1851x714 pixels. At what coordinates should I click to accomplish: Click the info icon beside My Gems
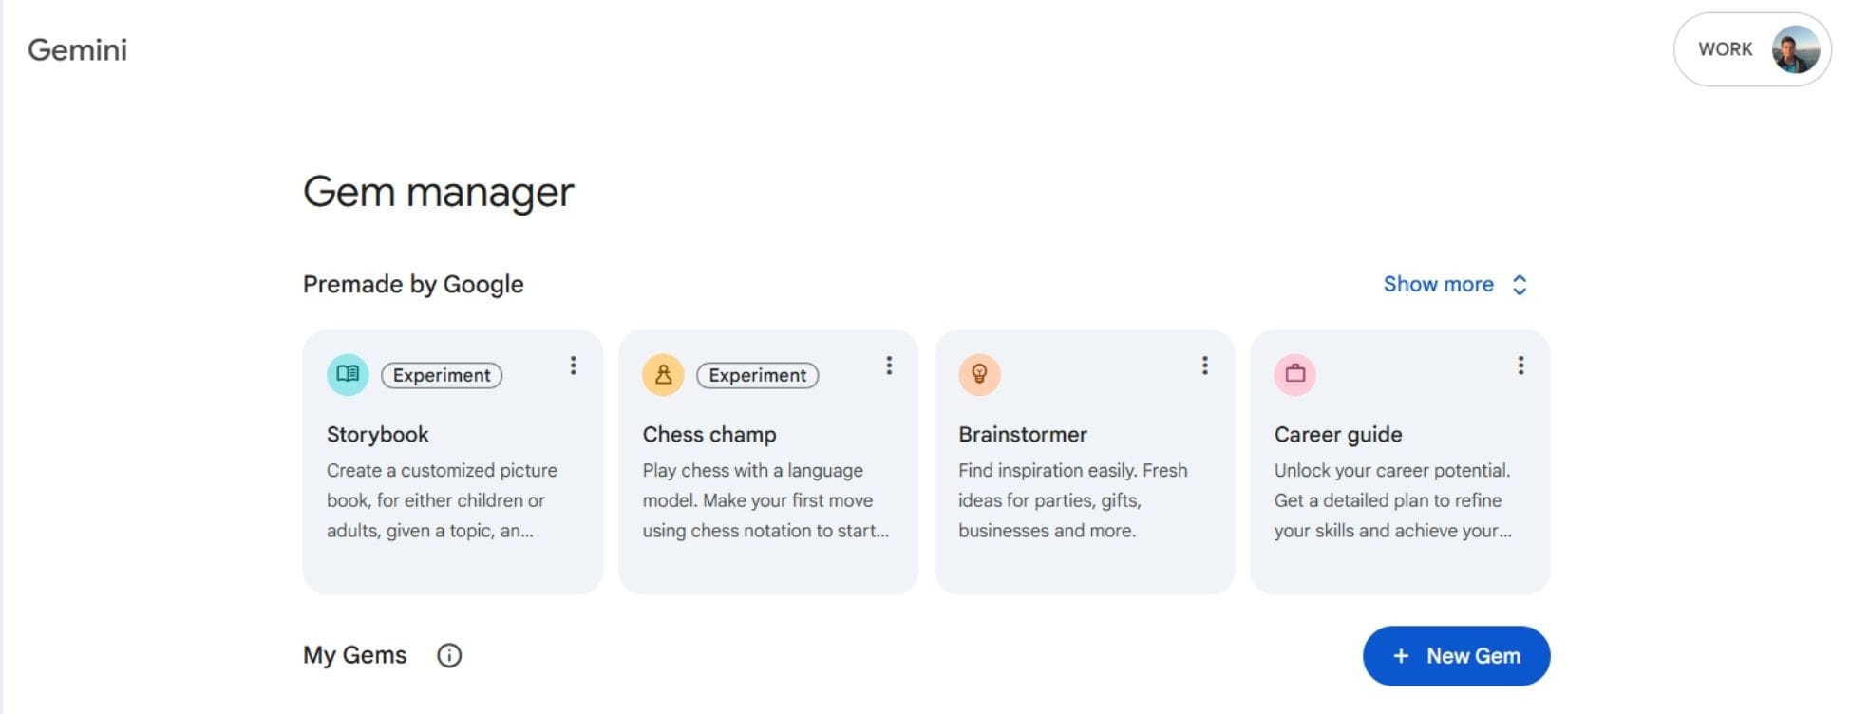(449, 655)
